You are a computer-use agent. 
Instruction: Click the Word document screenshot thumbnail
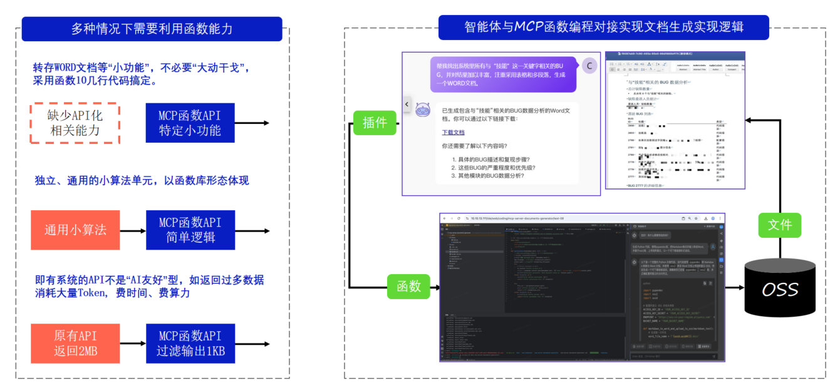pyautogui.click(x=675, y=120)
